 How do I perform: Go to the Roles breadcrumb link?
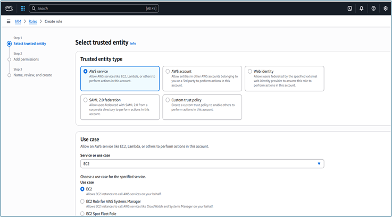(33, 21)
